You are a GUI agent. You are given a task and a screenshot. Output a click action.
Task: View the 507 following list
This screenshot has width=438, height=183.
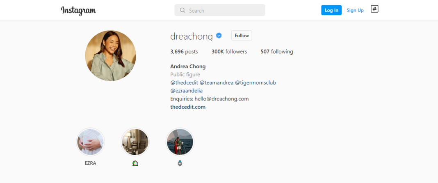tap(277, 52)
